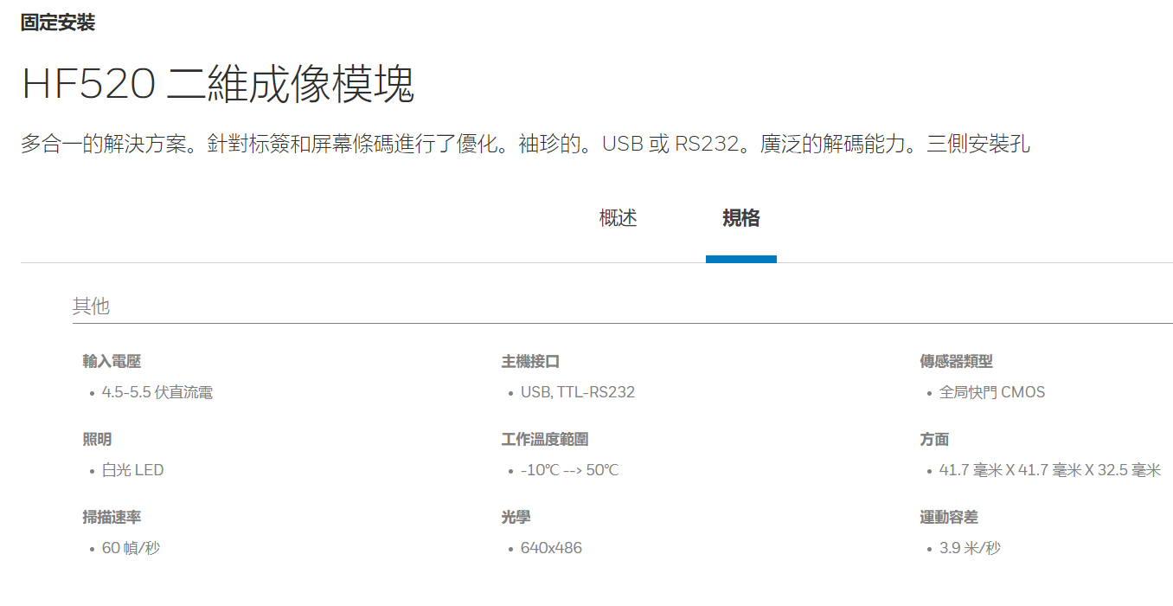Click the 60 幀/秒 scan rate value
The image size is (1173, 606).
coord(131,548)
